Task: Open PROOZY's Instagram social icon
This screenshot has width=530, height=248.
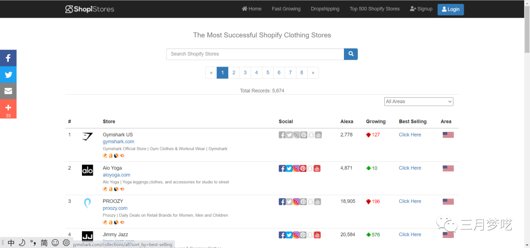Action: (x=296, y=202)
